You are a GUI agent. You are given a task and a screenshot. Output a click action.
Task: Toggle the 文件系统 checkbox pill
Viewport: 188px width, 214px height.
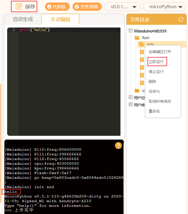click(87, 7)
